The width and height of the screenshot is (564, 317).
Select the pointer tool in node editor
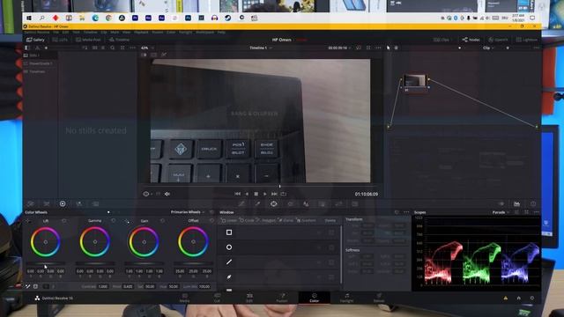(389, 48)
